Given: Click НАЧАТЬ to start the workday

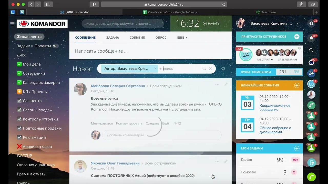Looking at the screenshot, I should click(x=211, y=24).
